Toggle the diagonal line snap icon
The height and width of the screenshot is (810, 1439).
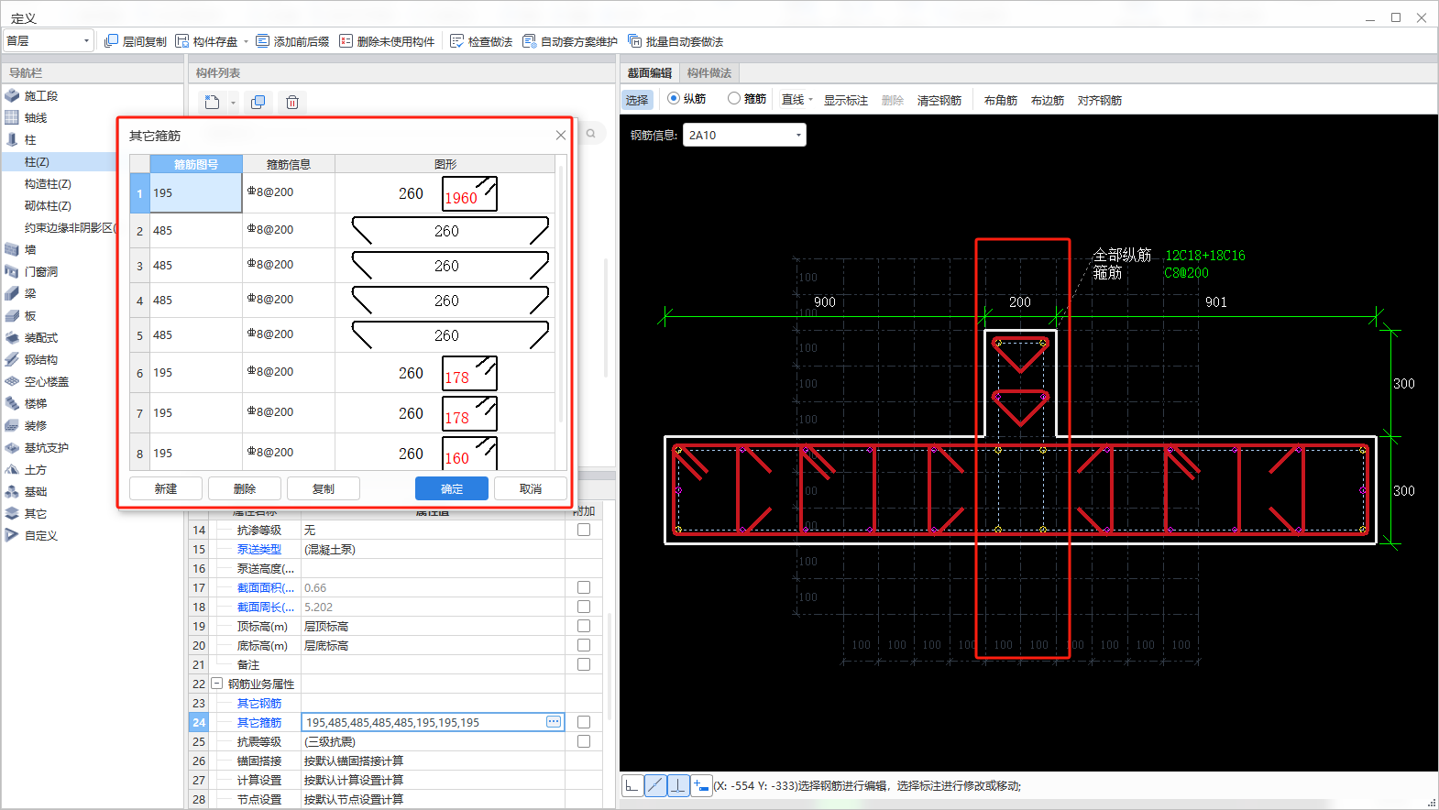(x=655, y=785)
